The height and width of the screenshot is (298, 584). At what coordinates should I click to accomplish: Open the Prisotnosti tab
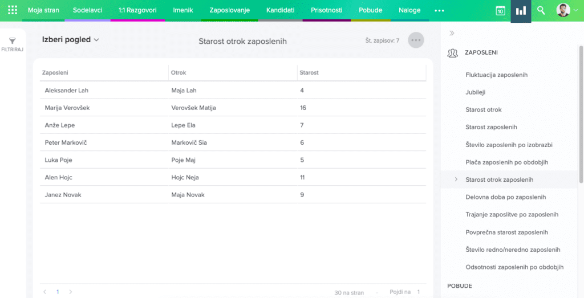[326, 10]
